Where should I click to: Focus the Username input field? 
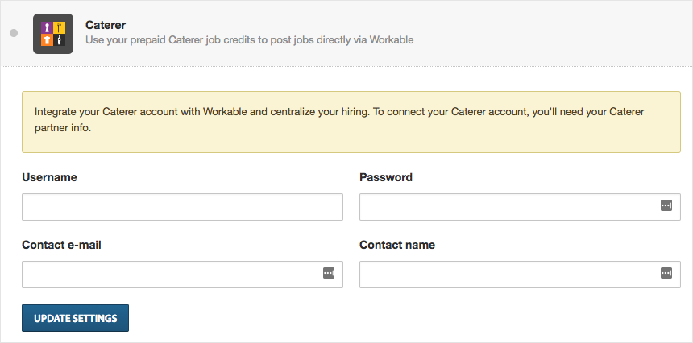coord(183,207)
